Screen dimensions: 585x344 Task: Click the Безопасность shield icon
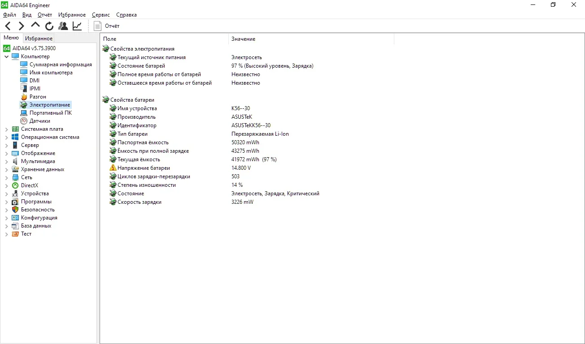pos(15,210)
